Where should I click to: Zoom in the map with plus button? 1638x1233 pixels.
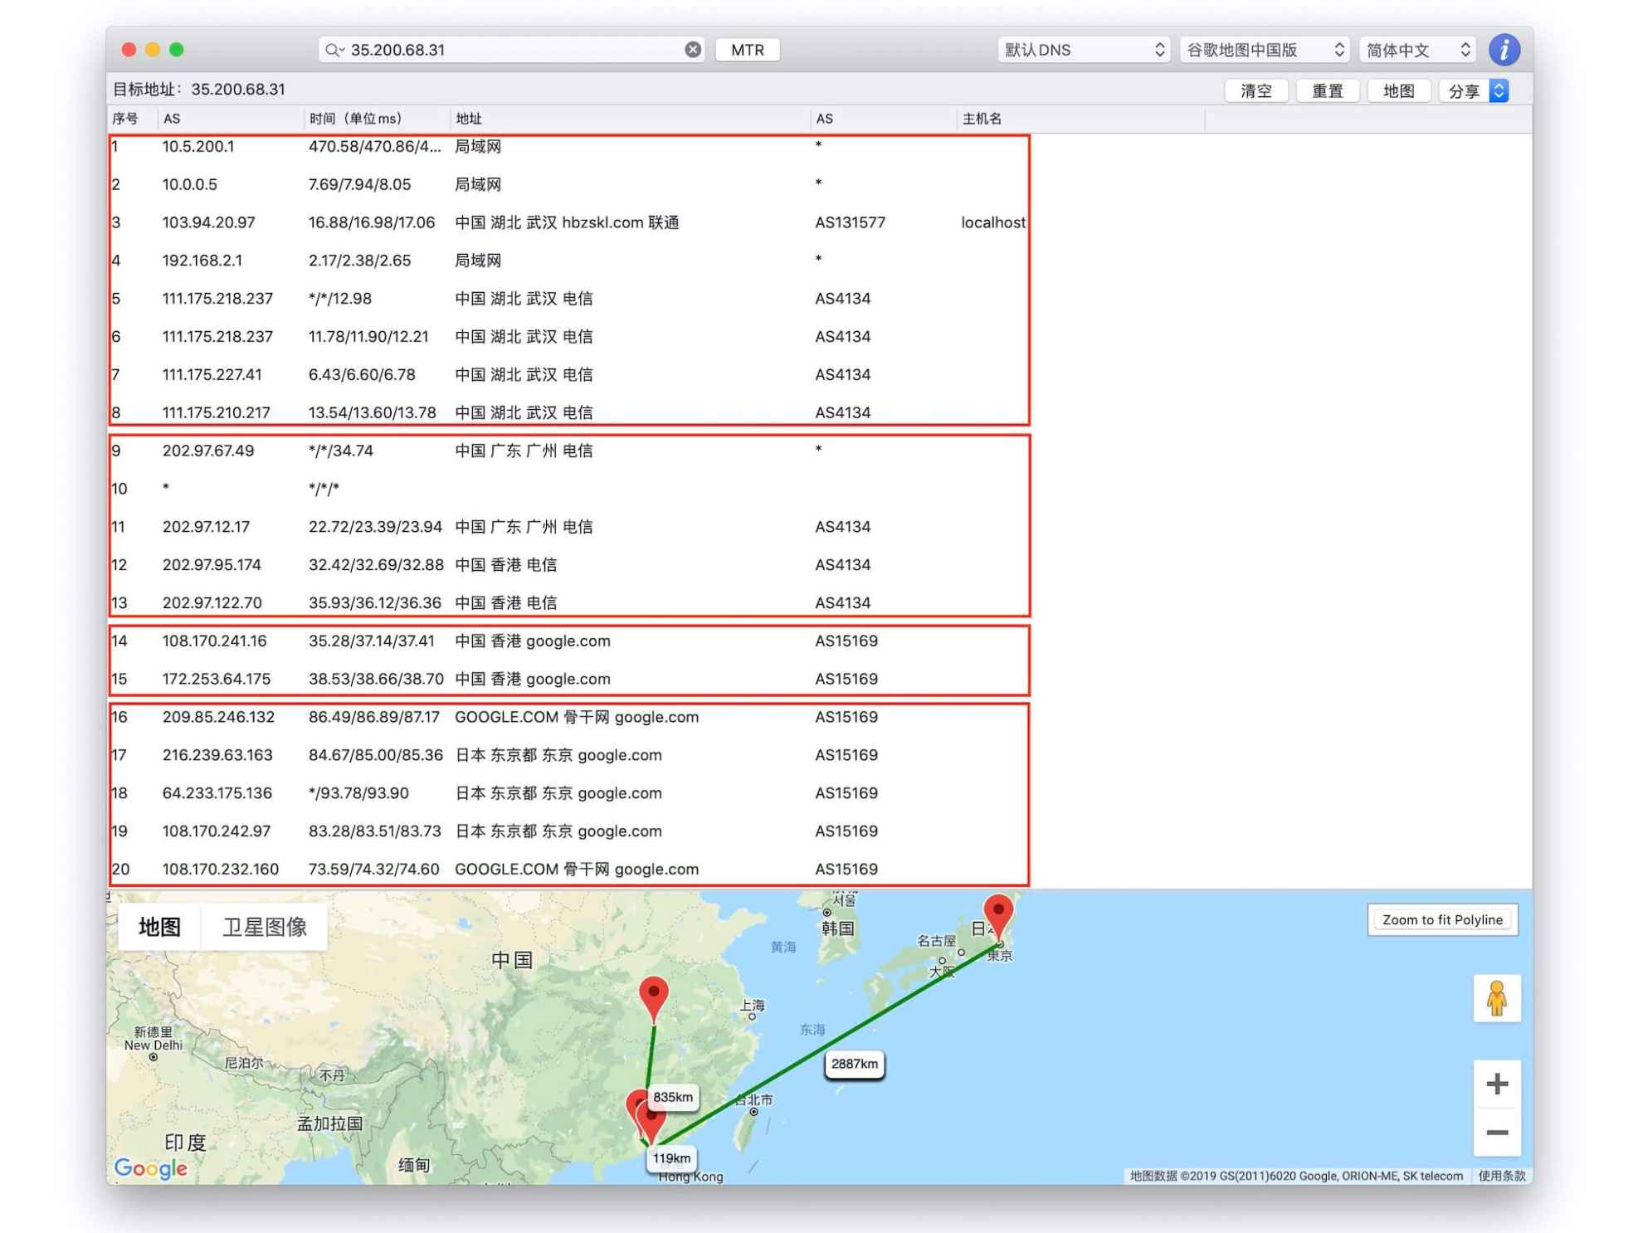[1496, 1084]
